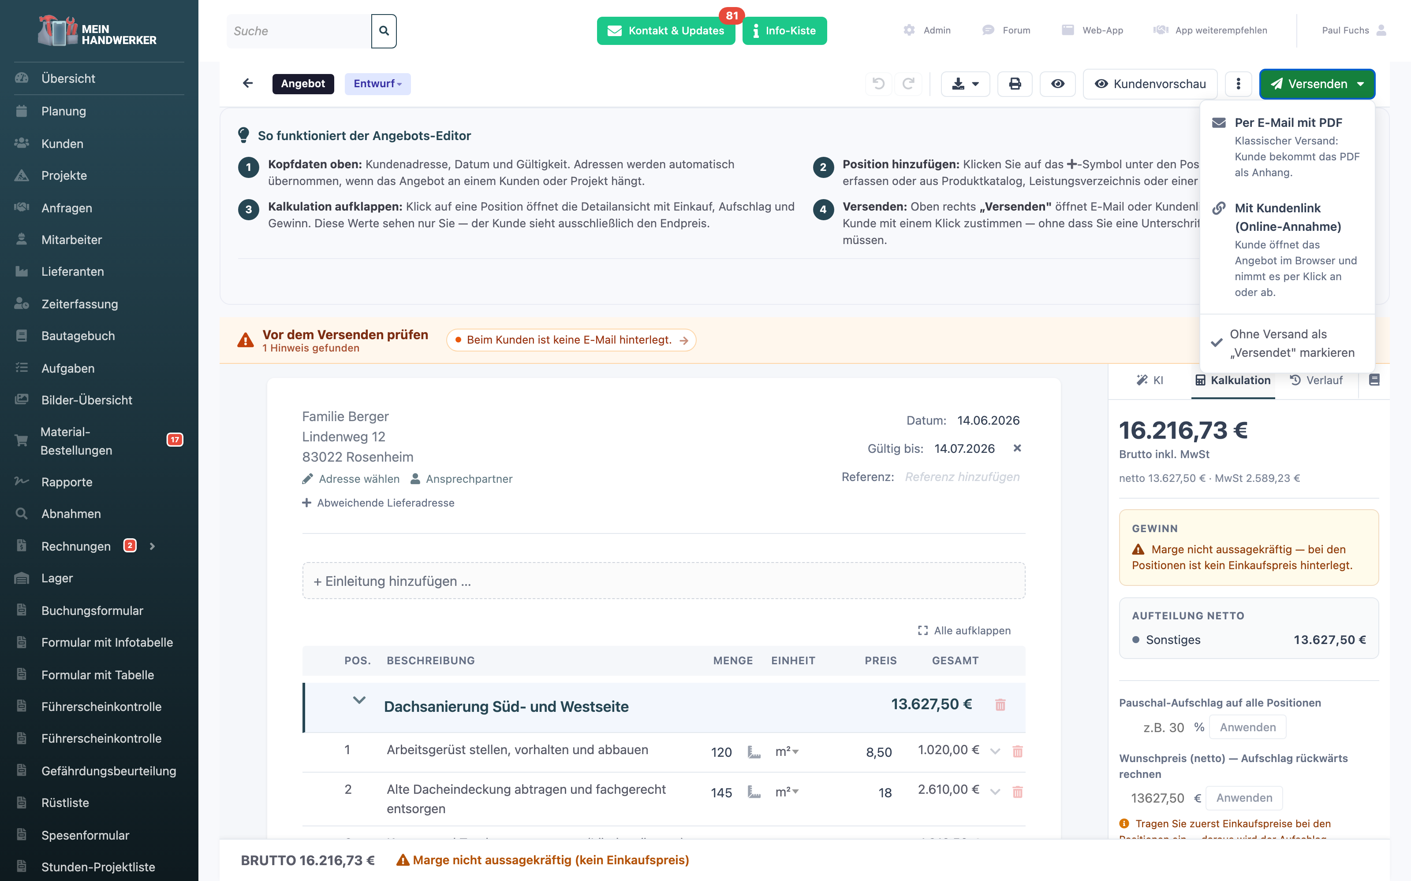Click Ansprechpartner link
1411x881 pixels.
pyautogui.click(x=461, y=479)
